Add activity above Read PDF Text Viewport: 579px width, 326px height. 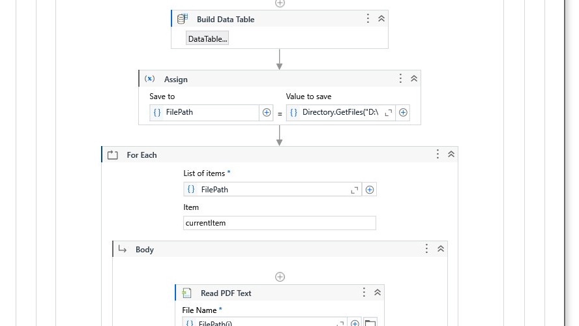(x=280, y=276)
